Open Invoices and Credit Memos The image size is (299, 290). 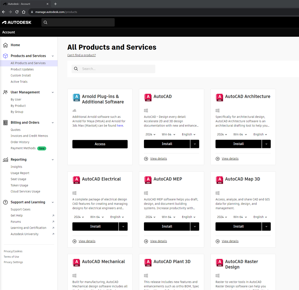29,136
